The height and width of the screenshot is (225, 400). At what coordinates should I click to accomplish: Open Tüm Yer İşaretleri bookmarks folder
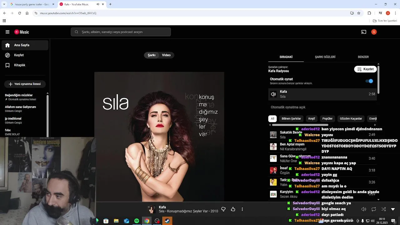pyautogui.click(x=385, y=21)
